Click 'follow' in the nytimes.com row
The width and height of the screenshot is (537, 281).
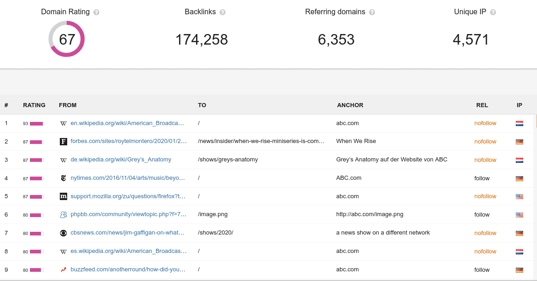pos(482,178)
